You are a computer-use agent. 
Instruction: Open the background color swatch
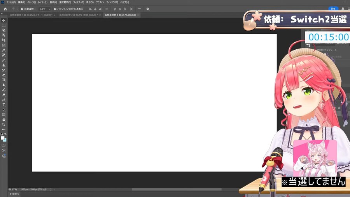click(x=5, y=140)
